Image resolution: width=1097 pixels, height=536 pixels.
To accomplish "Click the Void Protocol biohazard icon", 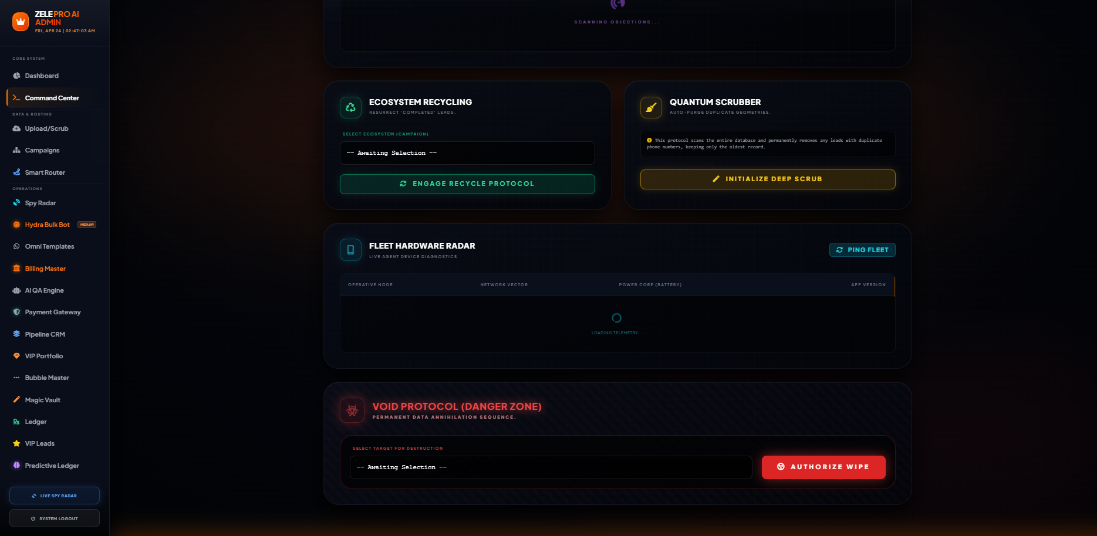I will coord(352,411).
